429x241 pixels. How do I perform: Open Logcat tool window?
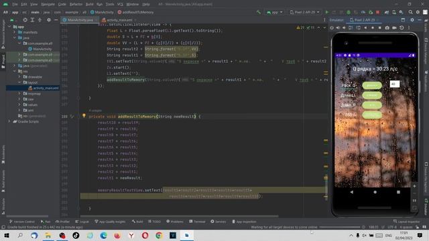(x=82, y=222)
